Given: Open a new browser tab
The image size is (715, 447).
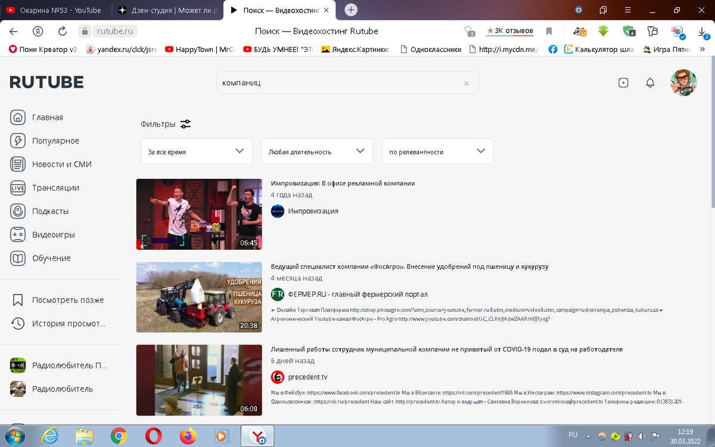Looking at the screenshot, I should (x=351, y=10).
